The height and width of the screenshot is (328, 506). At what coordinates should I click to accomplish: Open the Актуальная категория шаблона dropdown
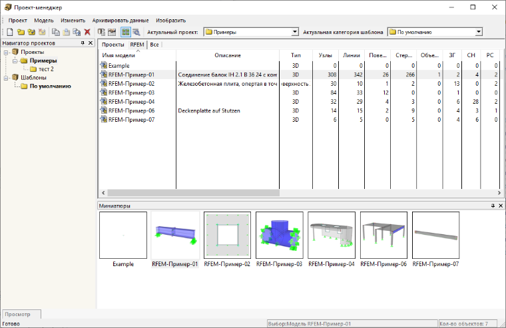pos(479,32)
